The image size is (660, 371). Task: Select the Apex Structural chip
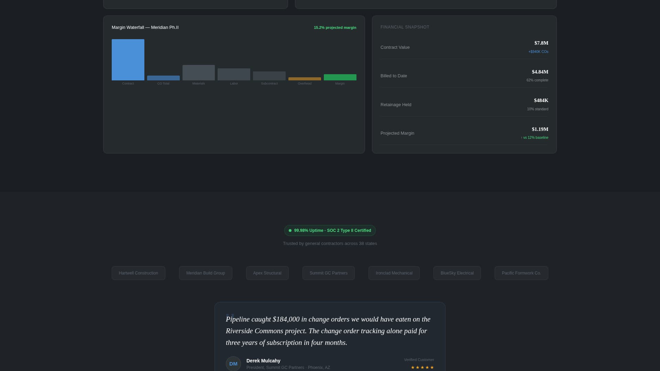click(x=267, y=273)
